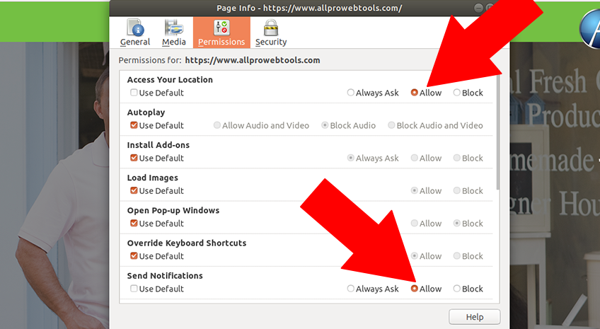Select Allow for Access Your Location
600x329 pixels.
tap(415, 93)
